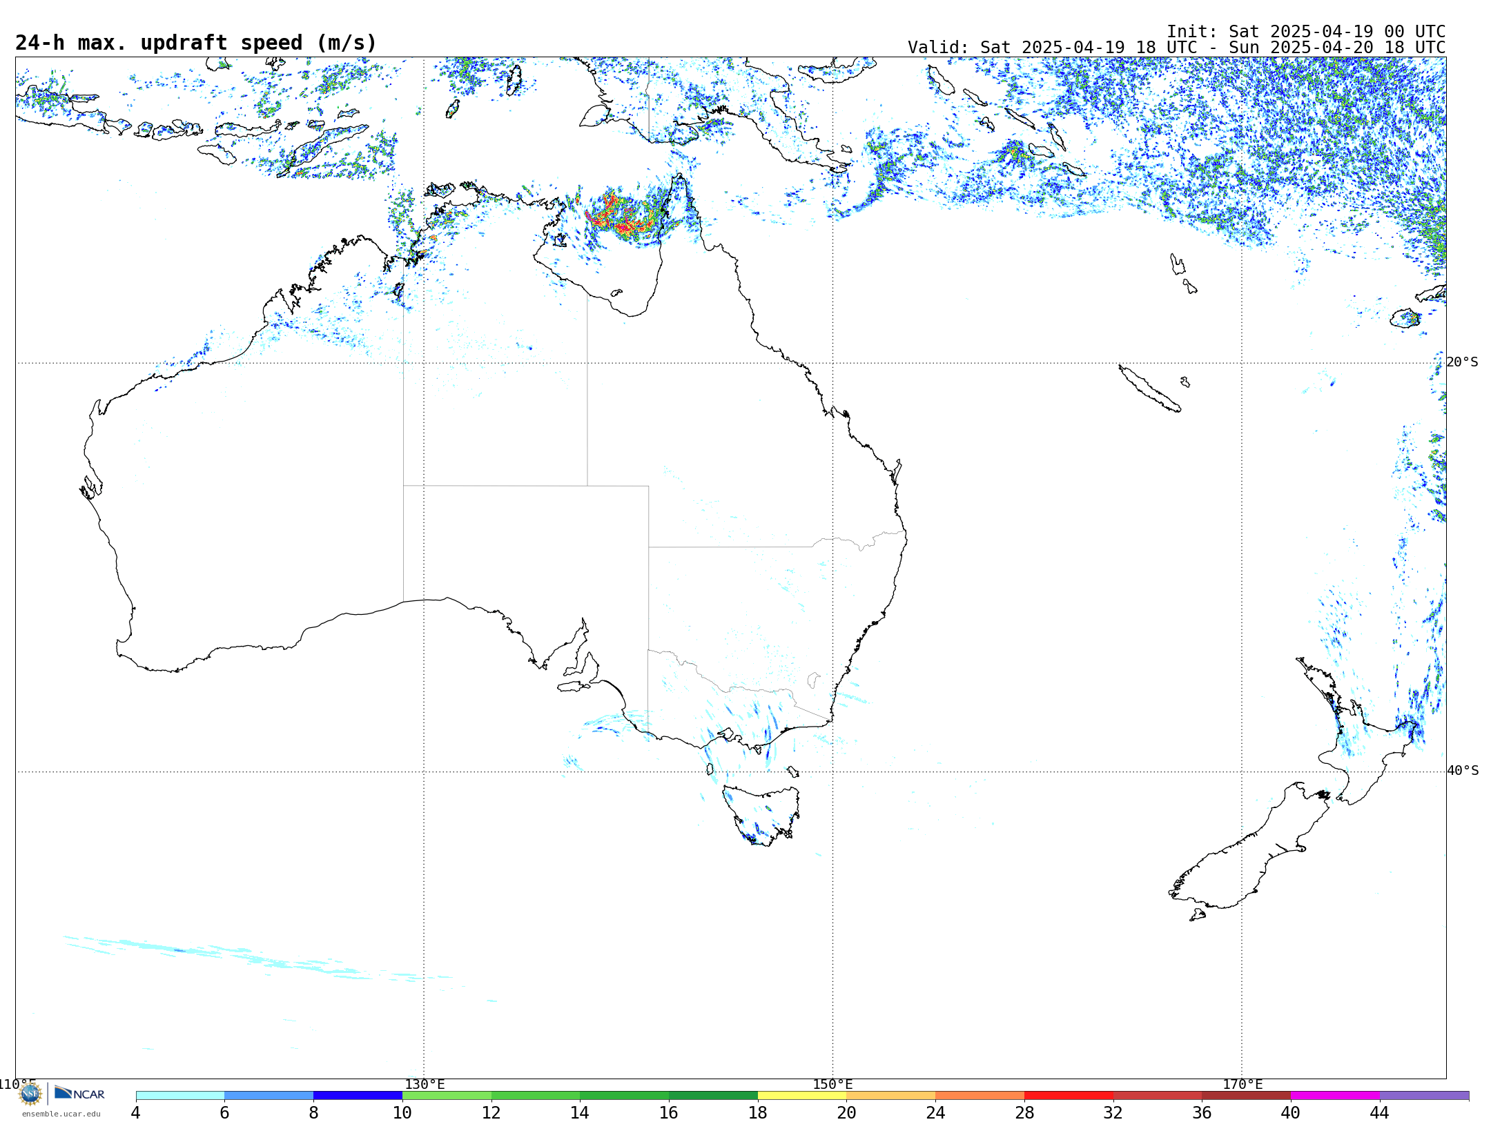This screenshot has width=1491, height=1122.
Task: Click the '130°E' longitude label
Action: (x=425, y=1084)
